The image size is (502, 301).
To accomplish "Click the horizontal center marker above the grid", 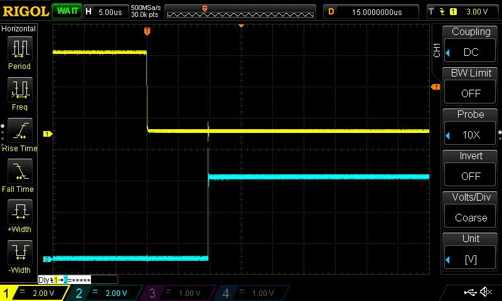I will point(242,26).
